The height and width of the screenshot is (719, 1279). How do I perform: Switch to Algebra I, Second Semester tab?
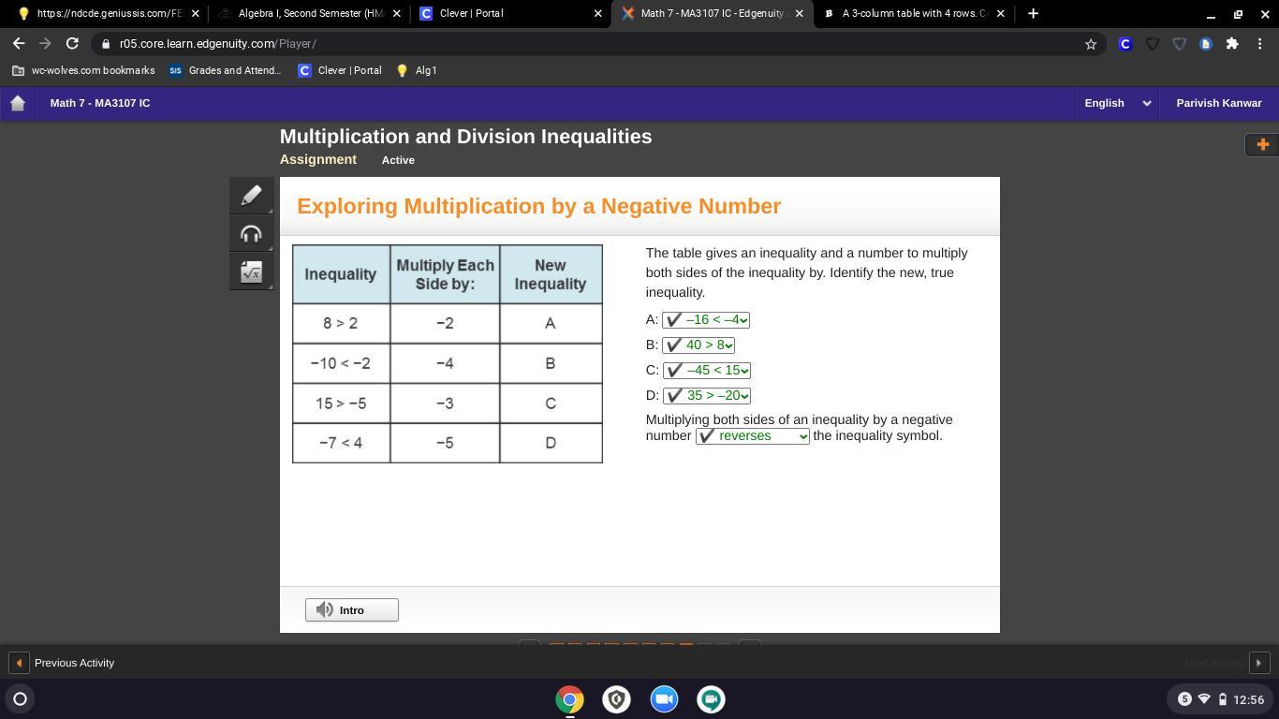(x=311, y=13)
